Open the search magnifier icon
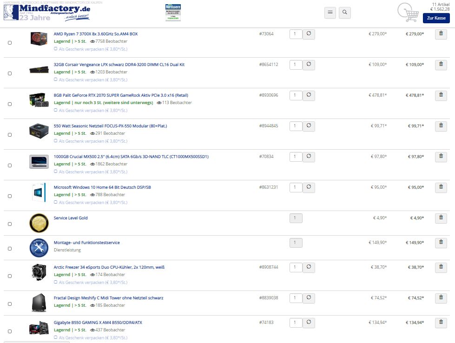The height and width of the screenshot is (343, 455). (345, 13)
